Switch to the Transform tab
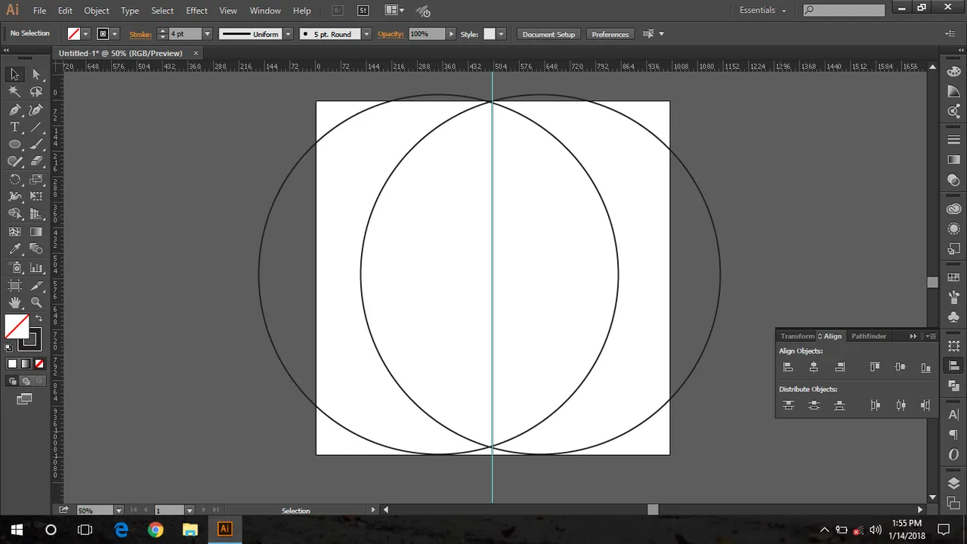This screenshot has width=967, height=544. coord(798,336)
